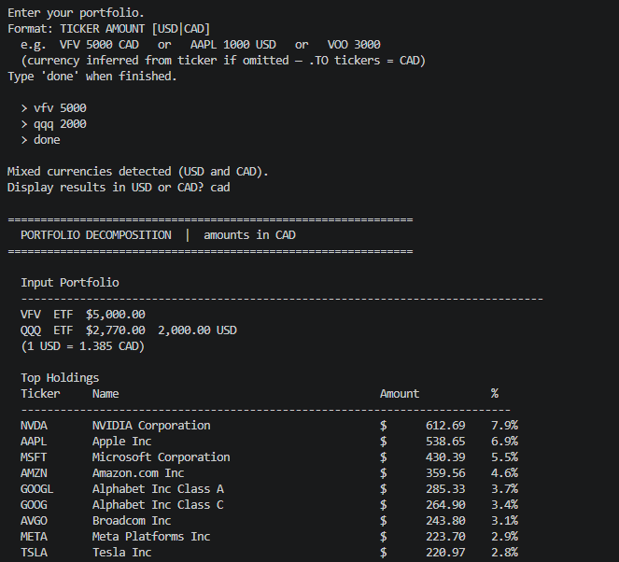The width and height of the screenshot is (619, 562).
Task: Click the 2.8% percentage
Action: (x=504, y=553)
